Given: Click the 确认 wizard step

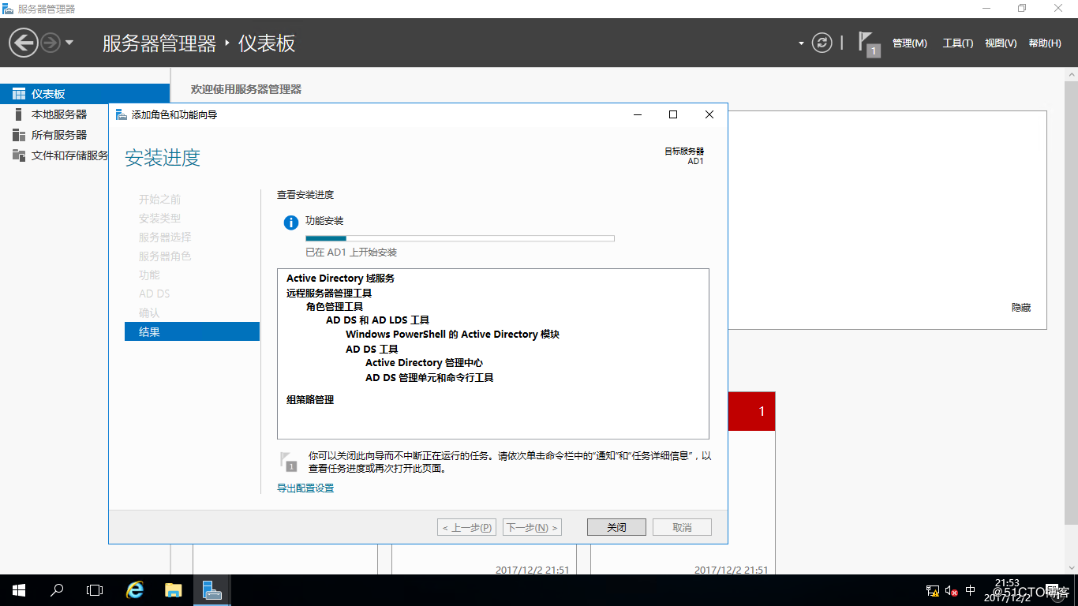Looking at the screenshot, I should pyautogui.click(x=149, y=313).
